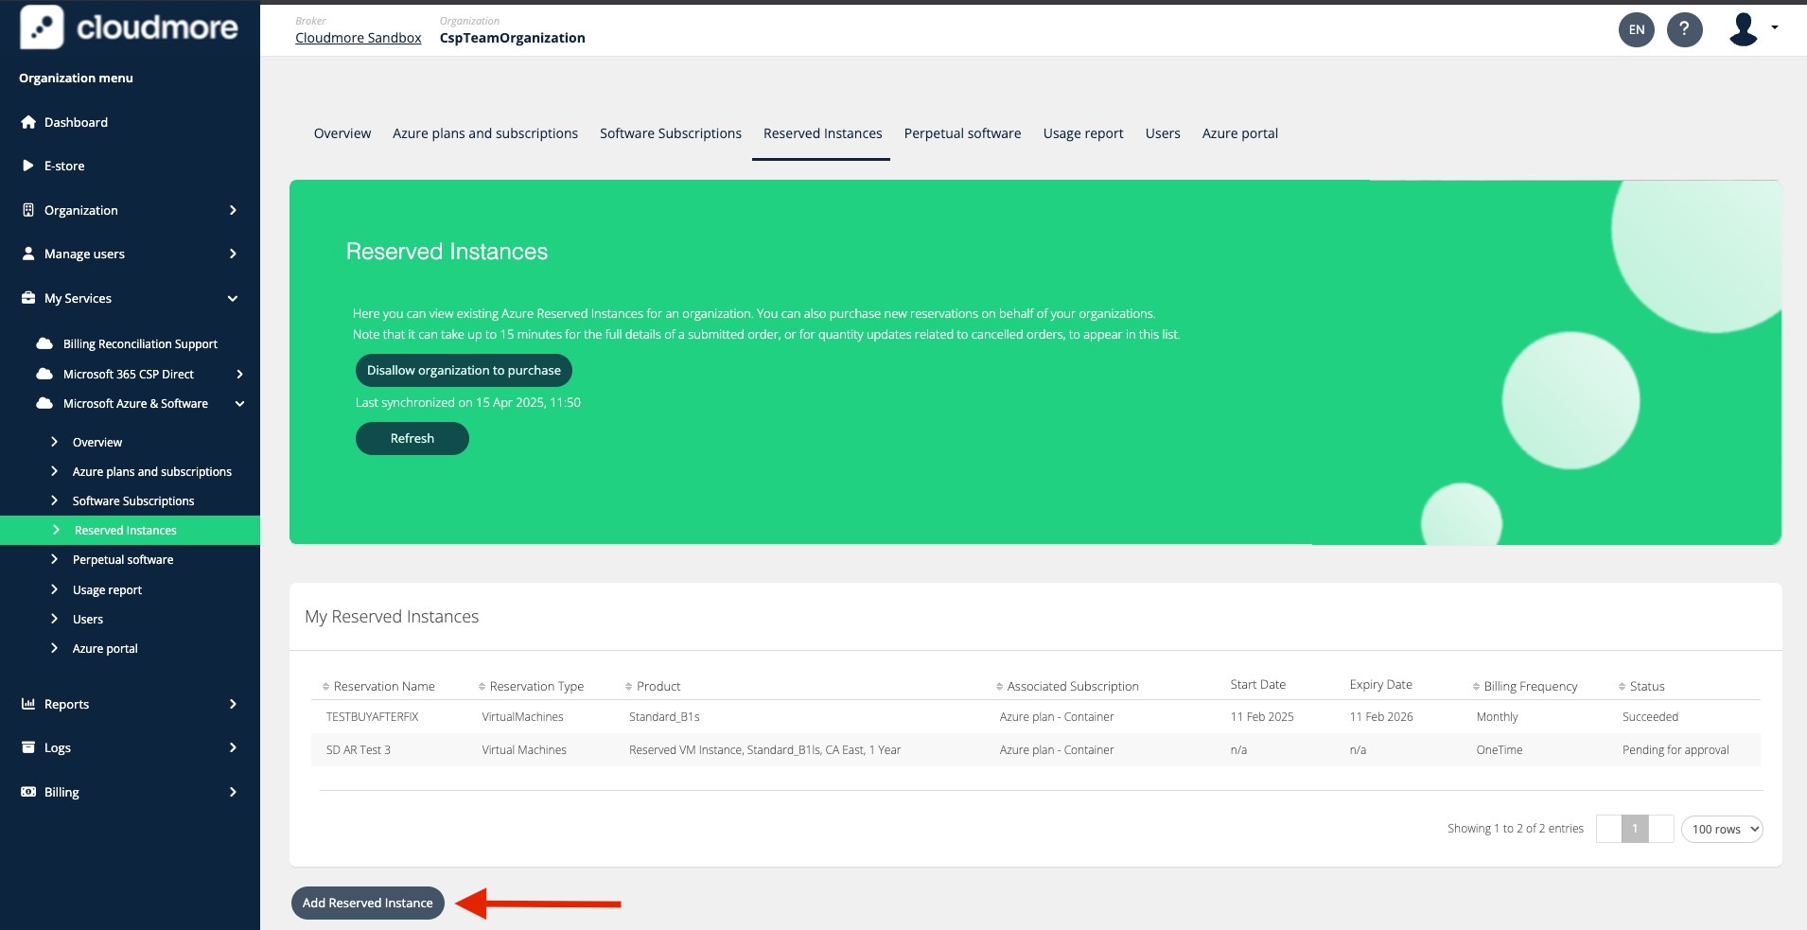Click Disallow organization to purchase
The height and width of the screenshot is (930, 1807).
tap(464, 370)
